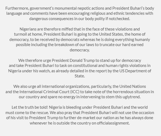Image resolution: width=161 pixels, height=136 pixels.
Task: Click the phrase 'Let the truth be told!'
Action: coord(30,107)
